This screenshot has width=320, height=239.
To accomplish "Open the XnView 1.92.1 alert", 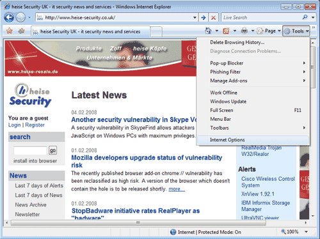I will tap(258, 194).
